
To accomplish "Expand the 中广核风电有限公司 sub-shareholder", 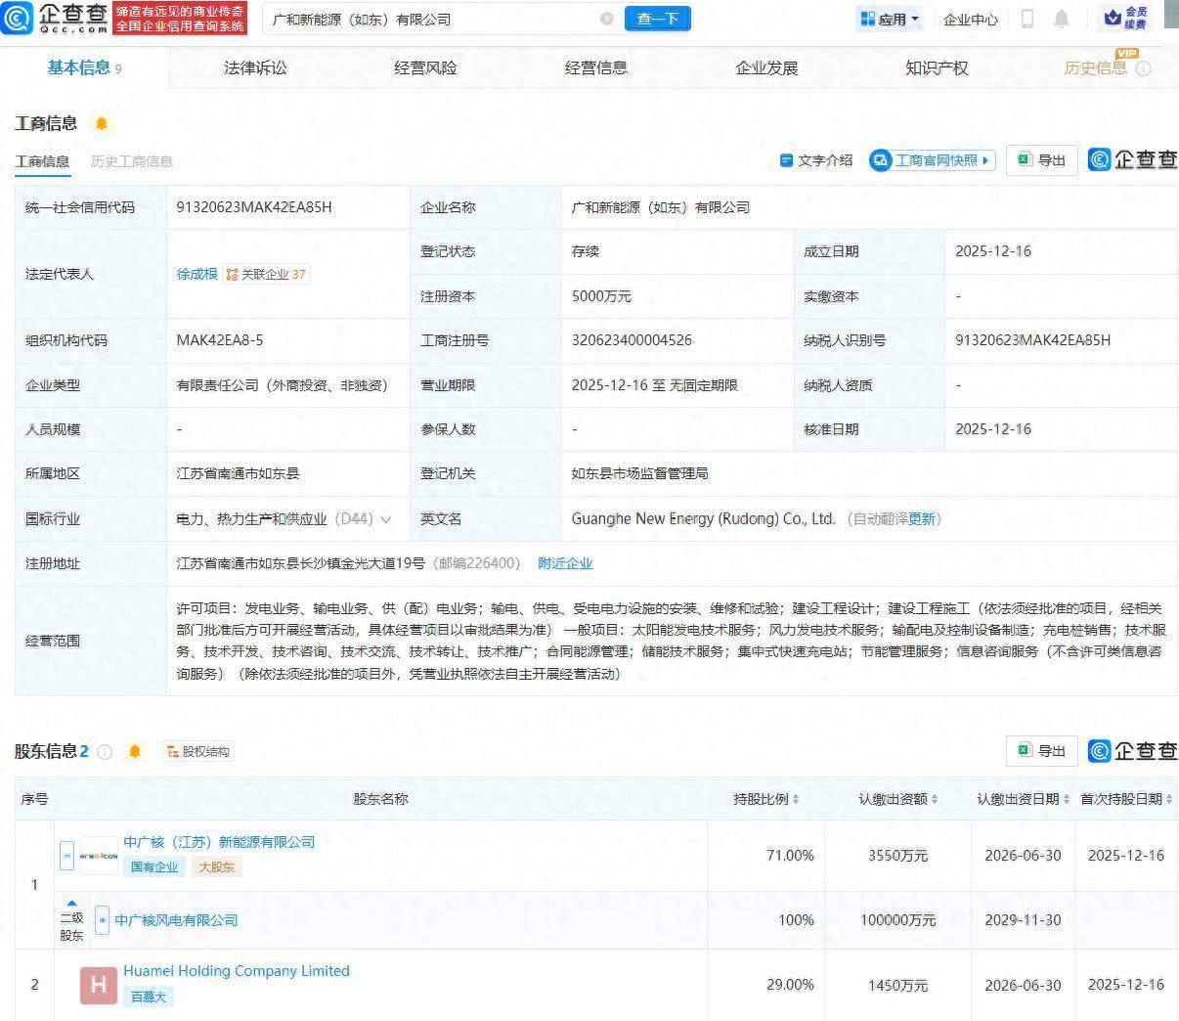I will 102,920.
